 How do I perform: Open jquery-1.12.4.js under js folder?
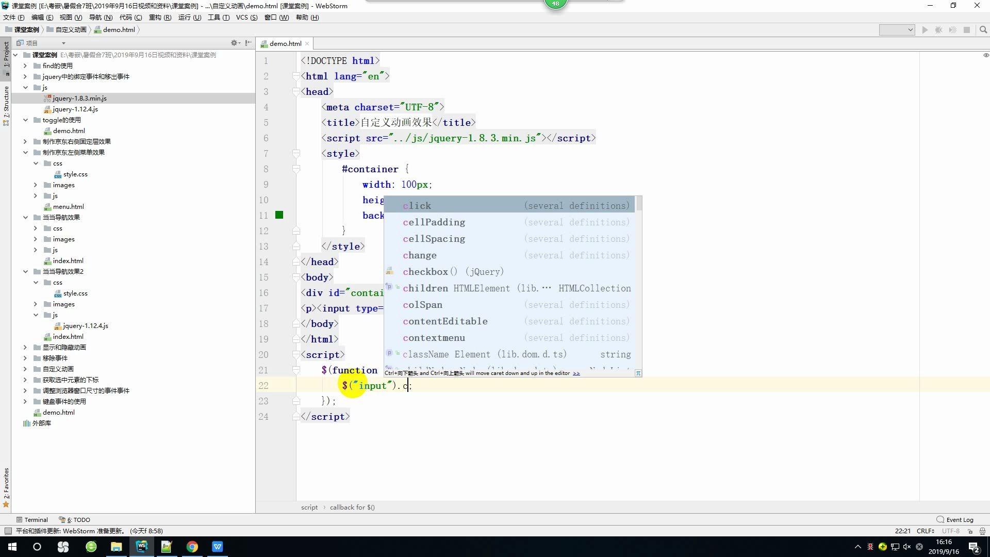[75, 109]
